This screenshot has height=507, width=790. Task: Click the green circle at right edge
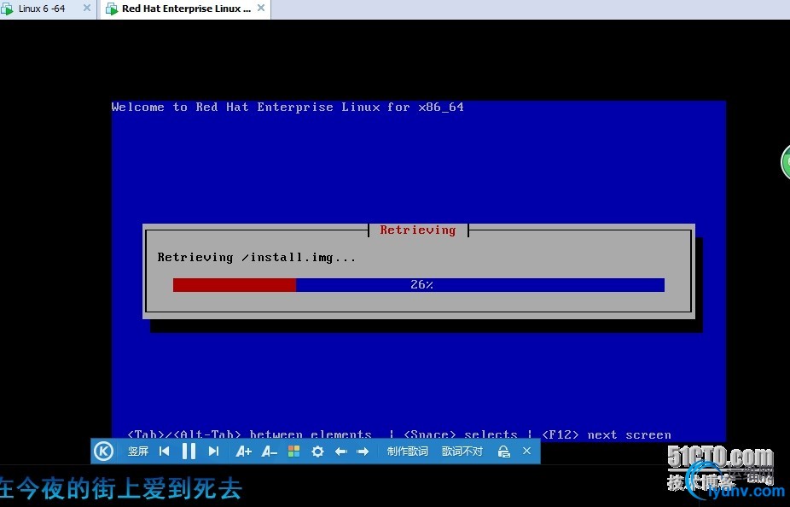click(x=786, y=162)
